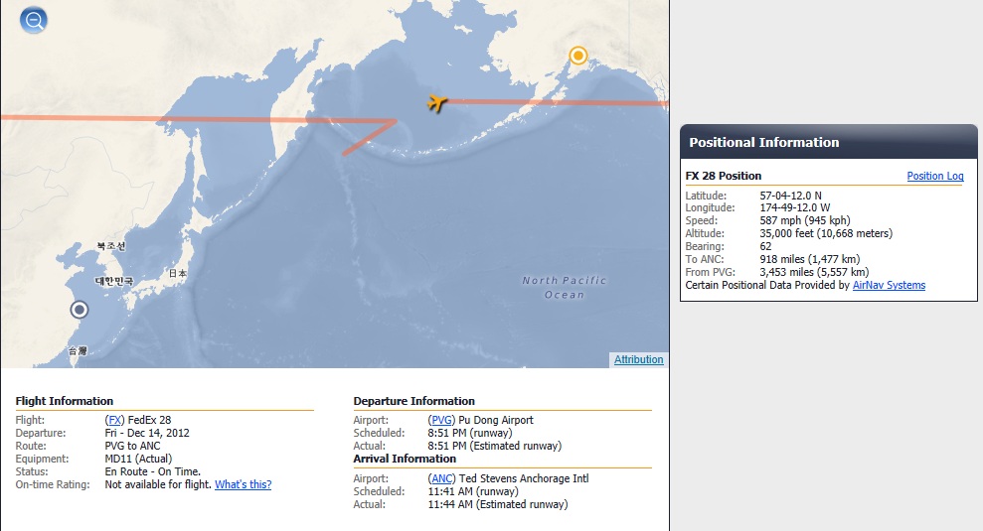983x531 pixels.
Task: Click the 대한민국 label on the map
Action: tap(113, 281)
